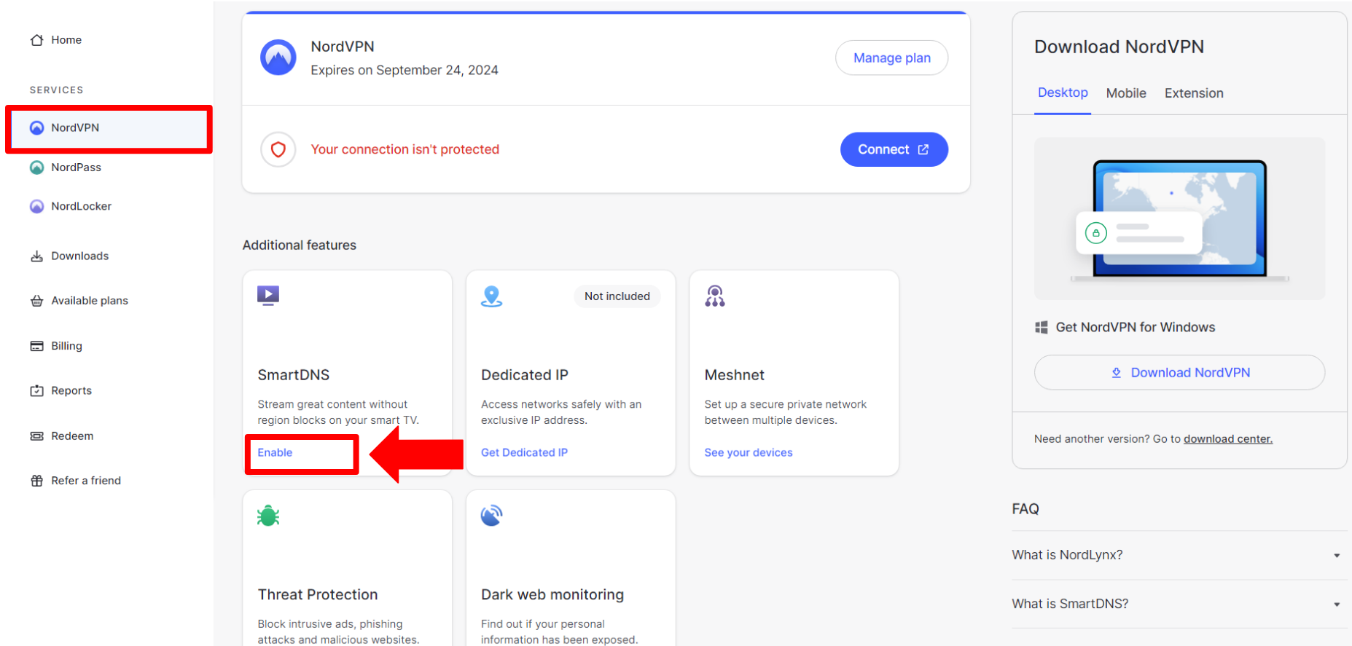
Task: Click the Dark web monitoring radar icon
Action: [x=492, y=516]
